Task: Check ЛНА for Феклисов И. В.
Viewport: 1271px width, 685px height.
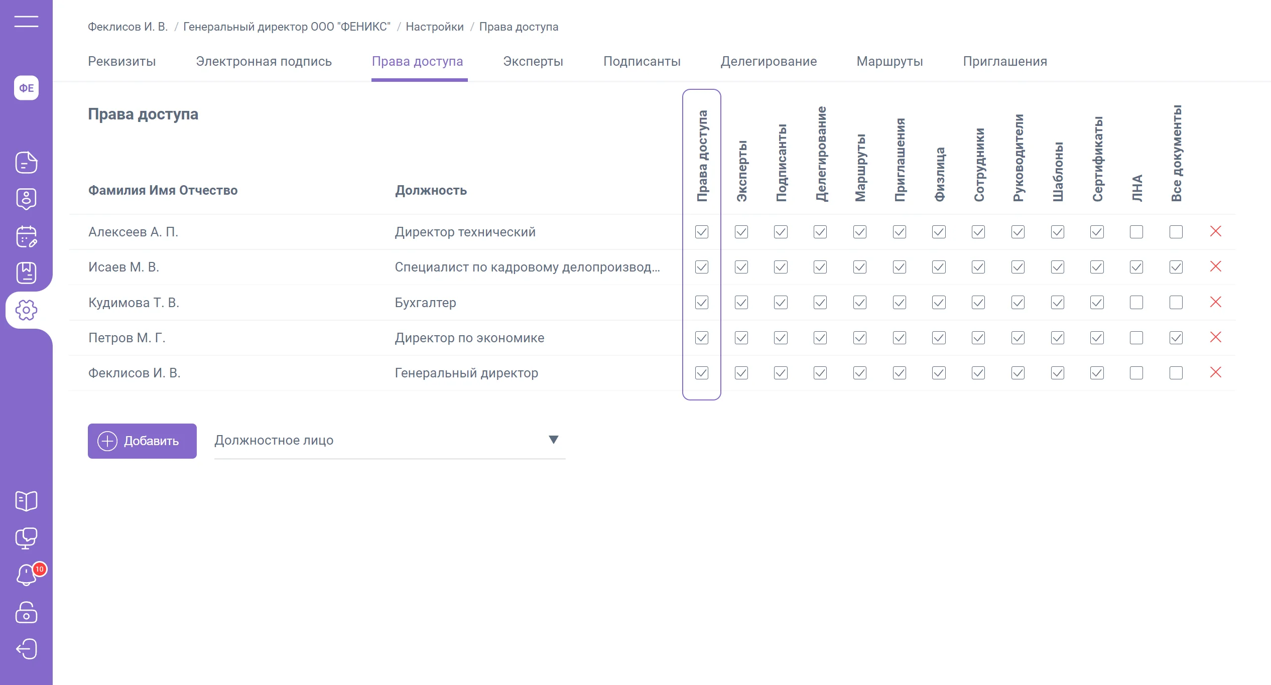Action: point(1136,373)
